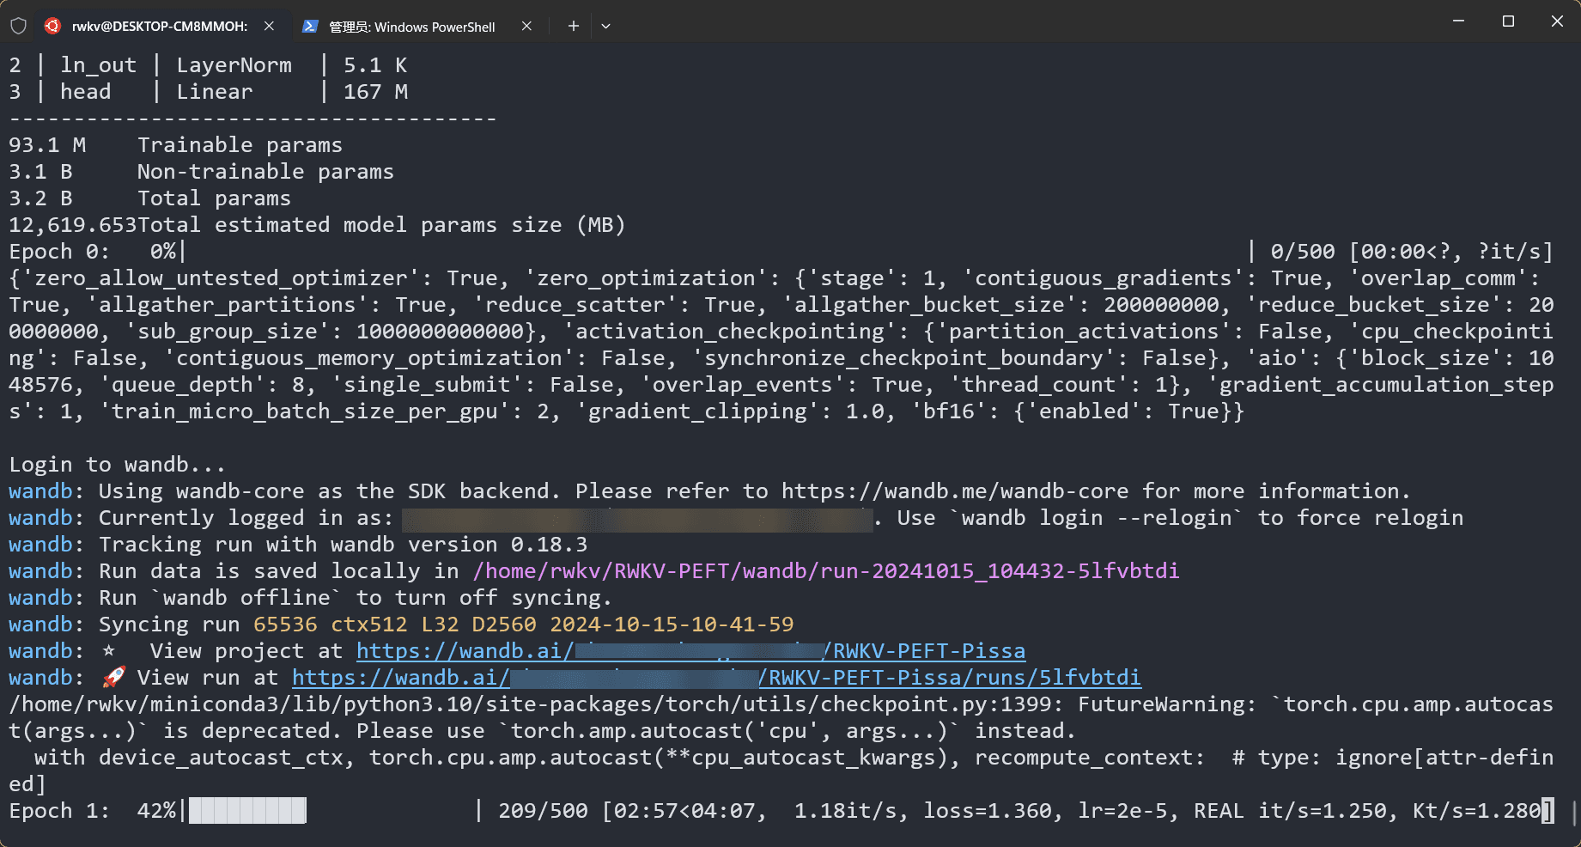Maximize the terminal window
The height and width of the screenshot is (847, 1581).
click(1508, 21)
